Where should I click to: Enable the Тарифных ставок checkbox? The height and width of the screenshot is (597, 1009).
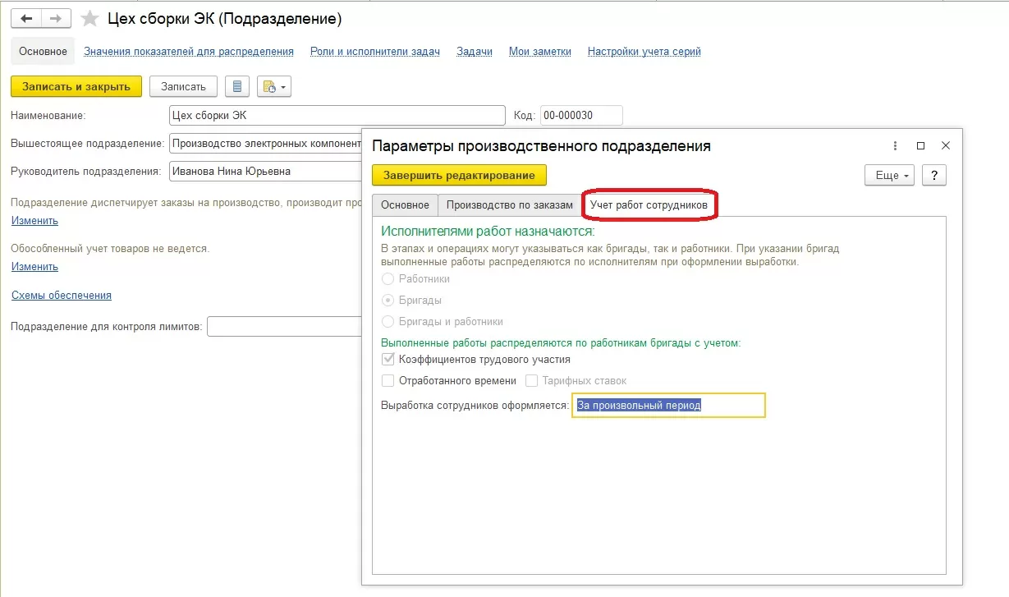coord(531,381)
